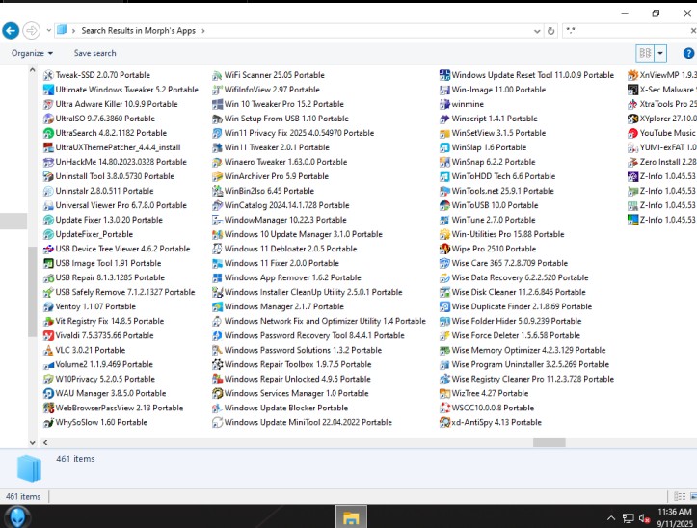Click the Windows Update Reset Tool icon
This screenshot has height=528, width=697.
click(x=444, y=75)
